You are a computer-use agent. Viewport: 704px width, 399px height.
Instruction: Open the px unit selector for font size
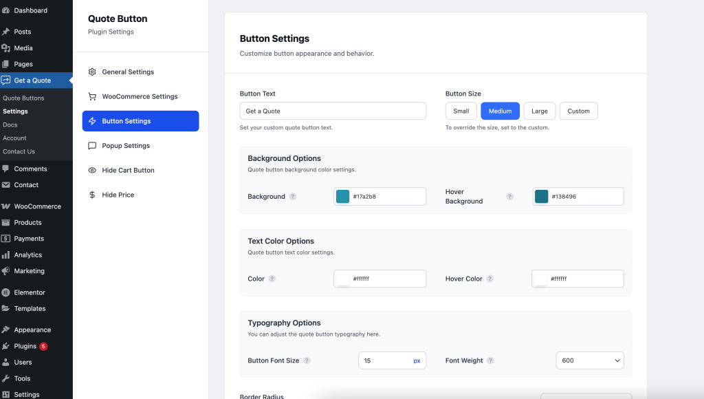417,360
